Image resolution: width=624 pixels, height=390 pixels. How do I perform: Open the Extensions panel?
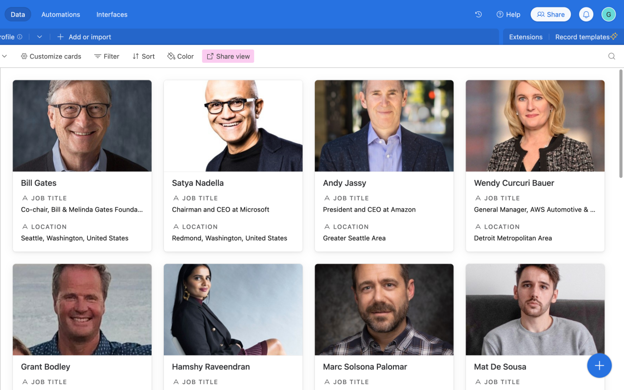coord(526,37)
